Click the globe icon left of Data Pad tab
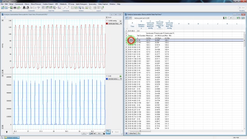 127,133
